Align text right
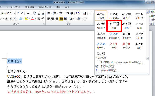155x96 pixels. pyautogui.click(x=57, y=19)
